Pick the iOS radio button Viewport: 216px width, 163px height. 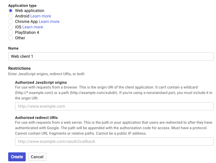click(x=11, y=27)
